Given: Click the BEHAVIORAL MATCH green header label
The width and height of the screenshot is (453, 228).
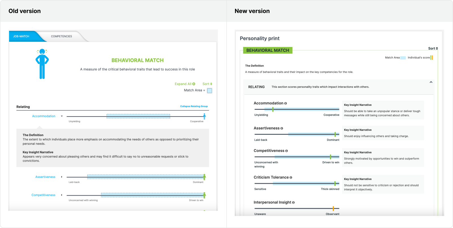Looking at the screenshot, I should coord(268,50).
